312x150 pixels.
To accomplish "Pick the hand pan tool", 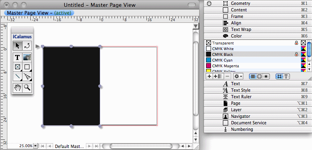I will pos(18,88).
